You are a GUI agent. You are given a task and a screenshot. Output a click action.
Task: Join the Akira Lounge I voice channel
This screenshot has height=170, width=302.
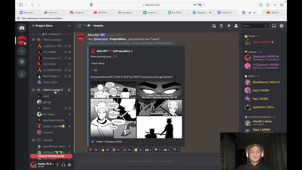[51, 40]
